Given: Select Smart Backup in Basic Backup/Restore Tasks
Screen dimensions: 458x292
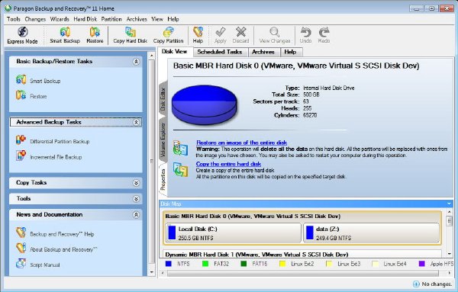Looking at the screenshot, I should [38, 80].
